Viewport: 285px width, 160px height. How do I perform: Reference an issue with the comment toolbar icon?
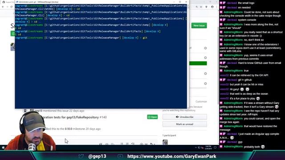(147, 144)
